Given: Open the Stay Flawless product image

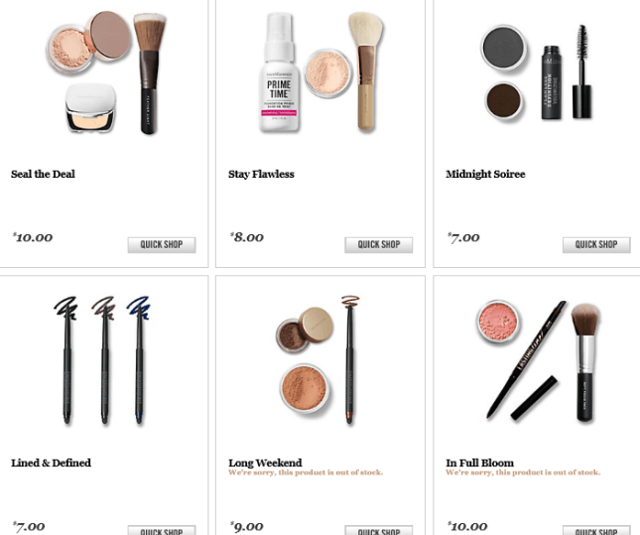Looking at the screenshot, I should (x=321, y=71).
